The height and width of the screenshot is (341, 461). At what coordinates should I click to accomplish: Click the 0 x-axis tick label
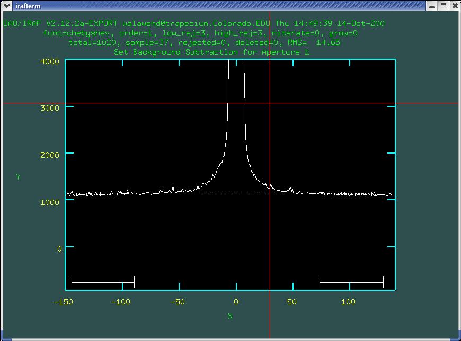pos(236,302)
